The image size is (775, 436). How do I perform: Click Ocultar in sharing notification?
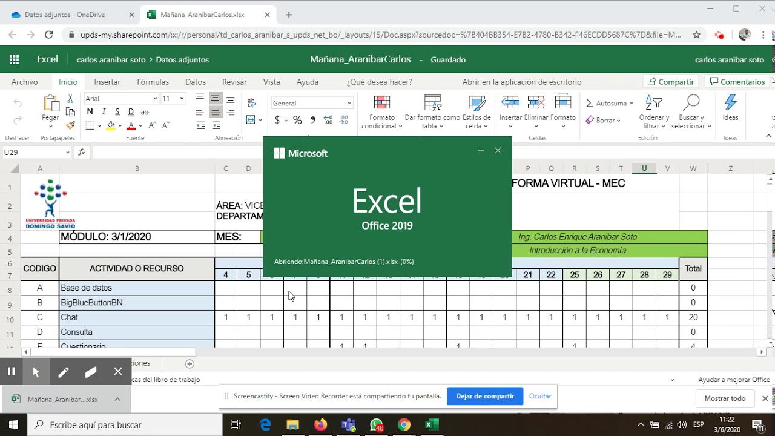pyautogui.click(x=540, y=396)
